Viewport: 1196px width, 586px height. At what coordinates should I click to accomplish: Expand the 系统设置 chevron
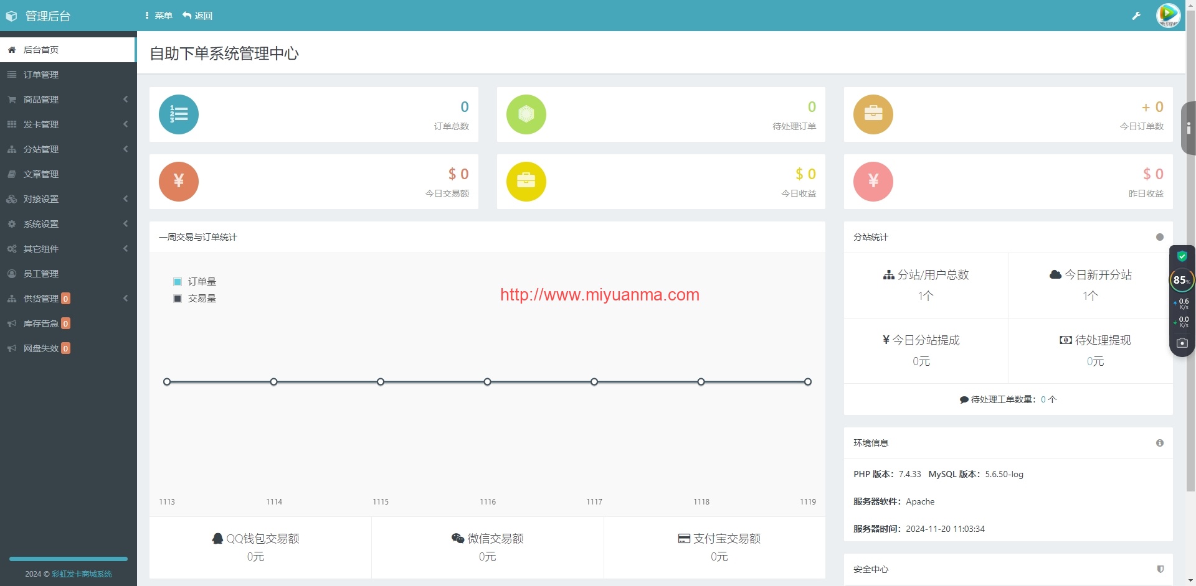coord(126,224)
